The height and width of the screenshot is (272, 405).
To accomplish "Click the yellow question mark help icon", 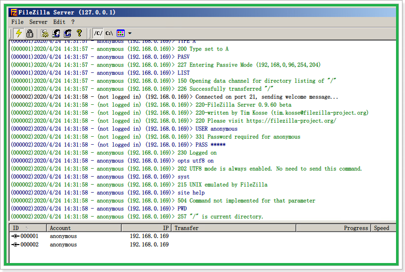I will click(x=79, y=33).
